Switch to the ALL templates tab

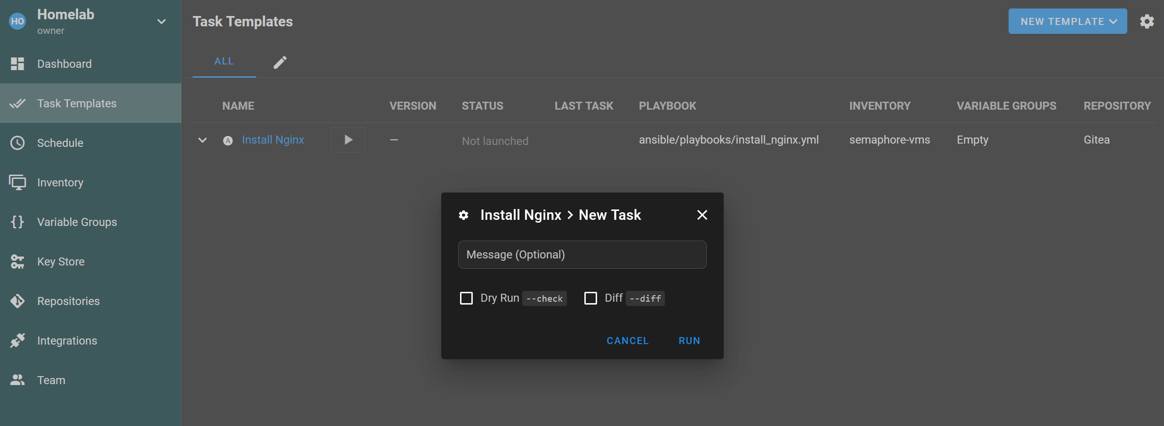(x=224, y=61)
